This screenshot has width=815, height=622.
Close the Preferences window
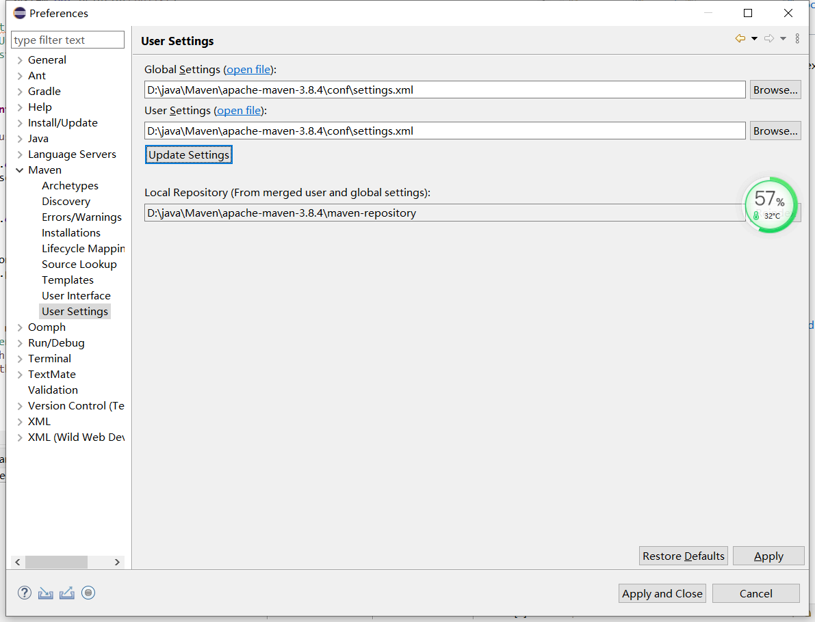(788, 13)
